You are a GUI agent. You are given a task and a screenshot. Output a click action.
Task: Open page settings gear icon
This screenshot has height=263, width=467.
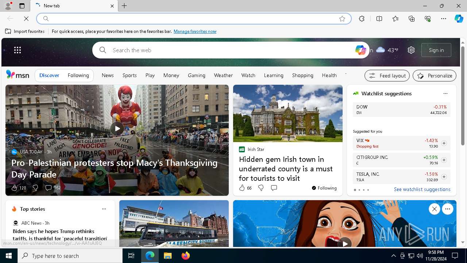[411, 50]
